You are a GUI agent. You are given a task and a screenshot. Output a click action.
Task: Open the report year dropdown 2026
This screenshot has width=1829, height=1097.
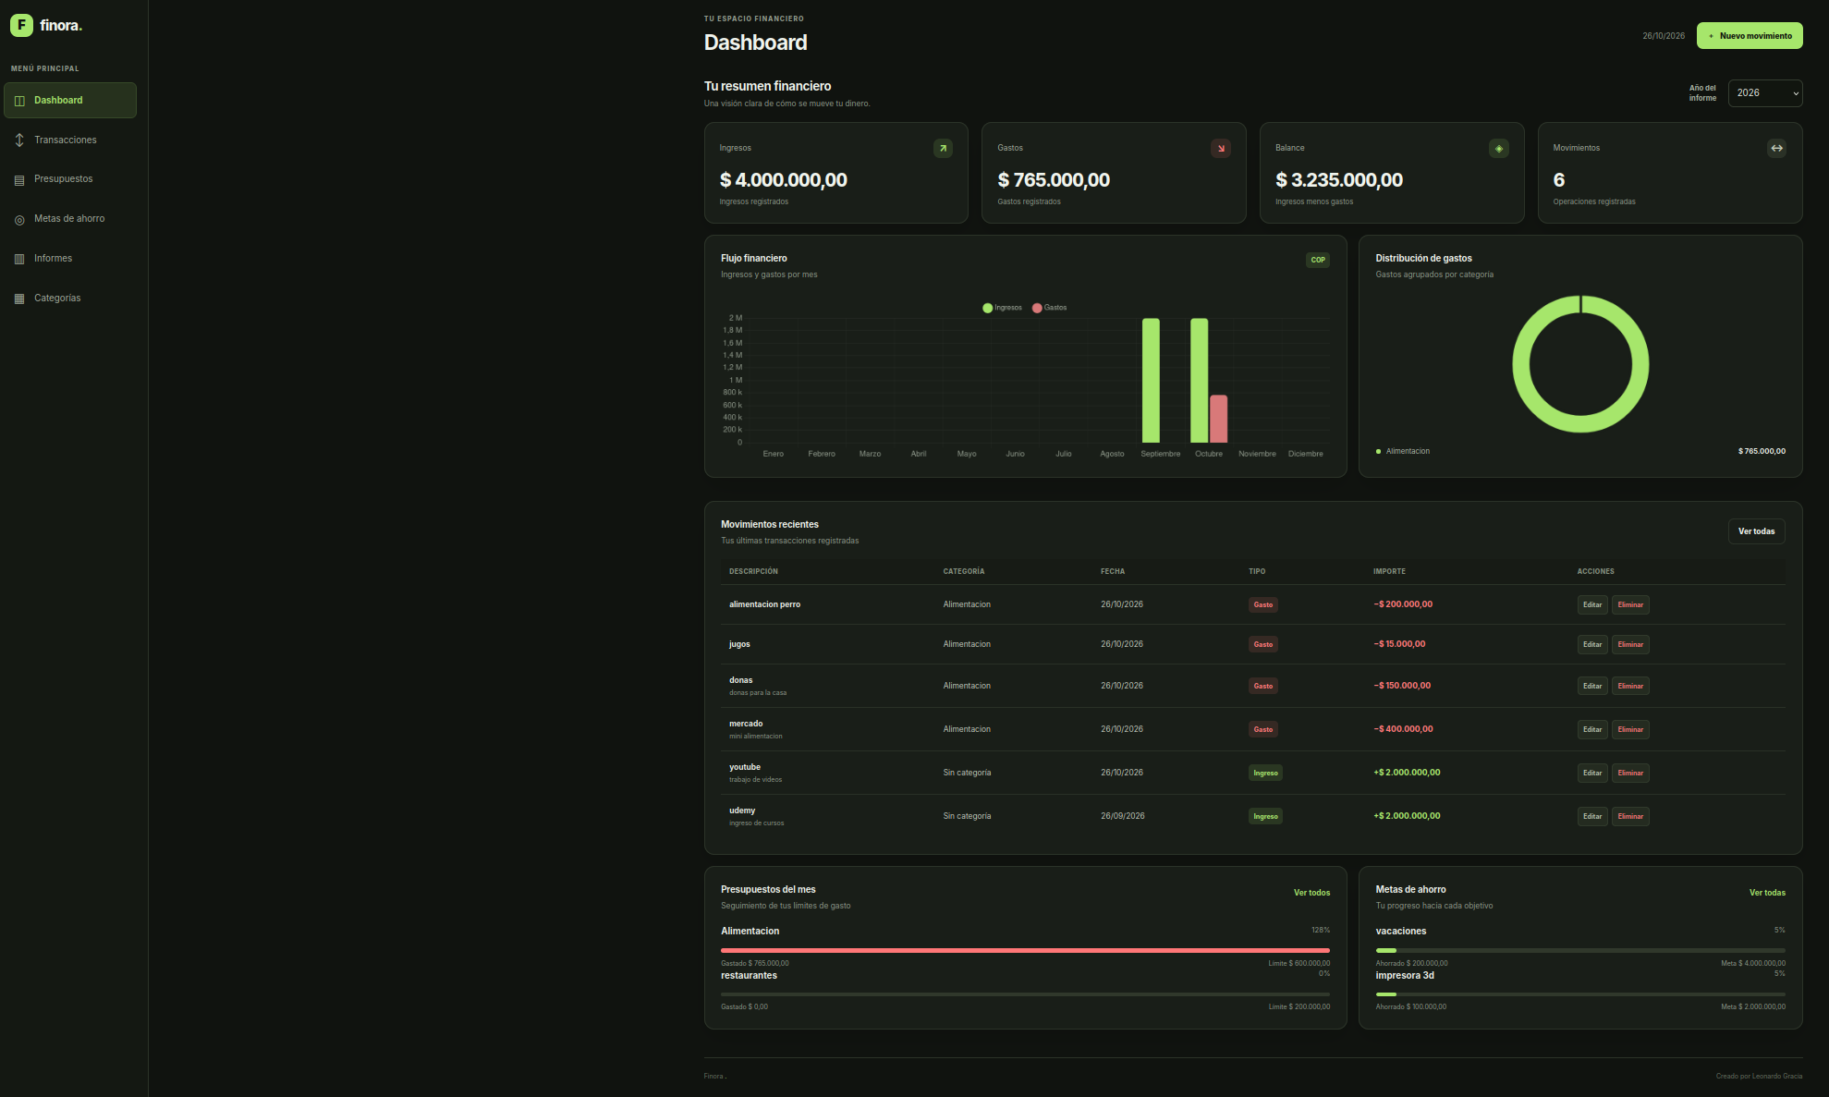(x=1765, y=93)
